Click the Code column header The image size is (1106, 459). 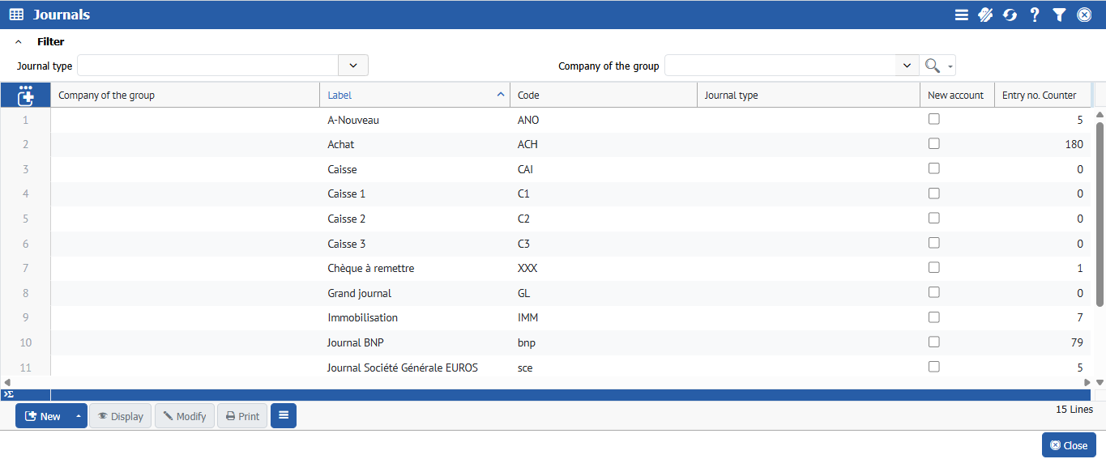[603, 95]
